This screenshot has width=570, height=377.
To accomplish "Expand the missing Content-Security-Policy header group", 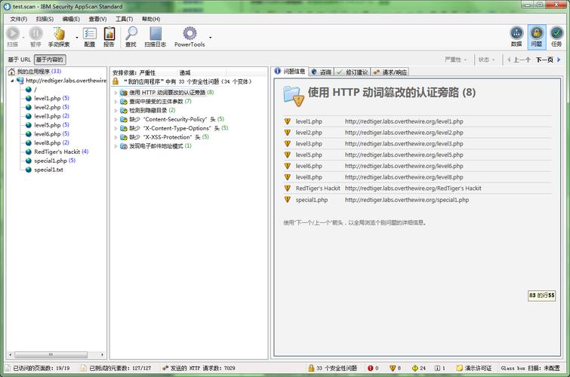I will 116,119.
